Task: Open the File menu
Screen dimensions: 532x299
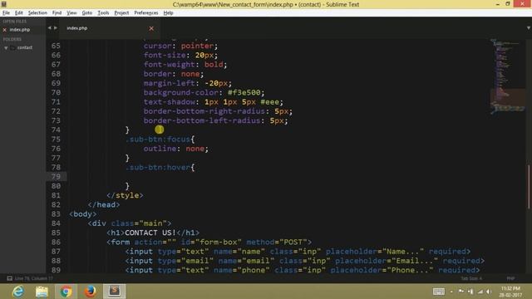Action: (x=6, y=13)
